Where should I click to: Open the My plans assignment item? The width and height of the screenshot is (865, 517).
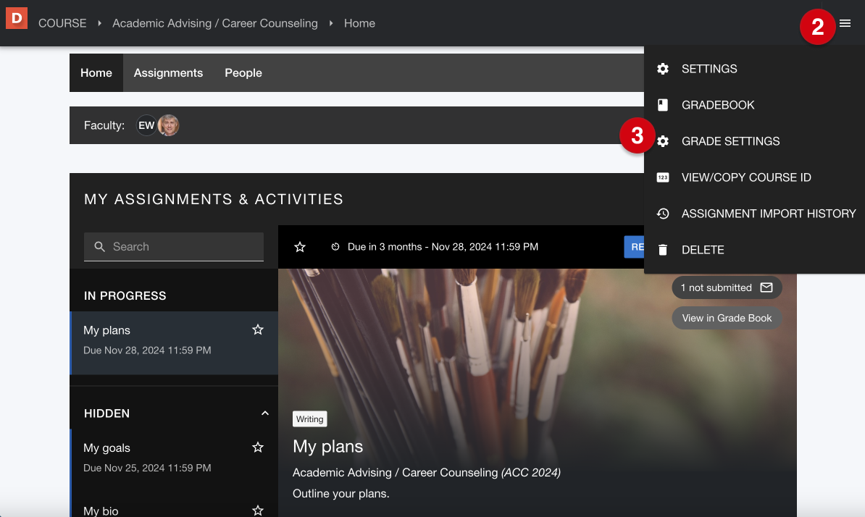pos(174,342)
